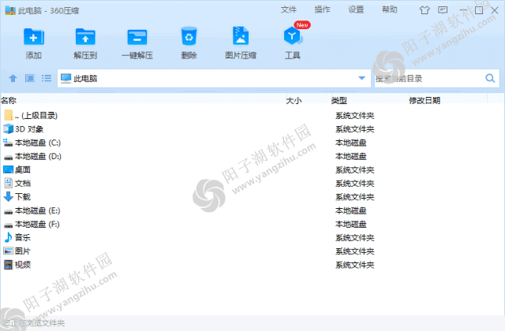Open the feedback message icon in title bar

[443, 10]
